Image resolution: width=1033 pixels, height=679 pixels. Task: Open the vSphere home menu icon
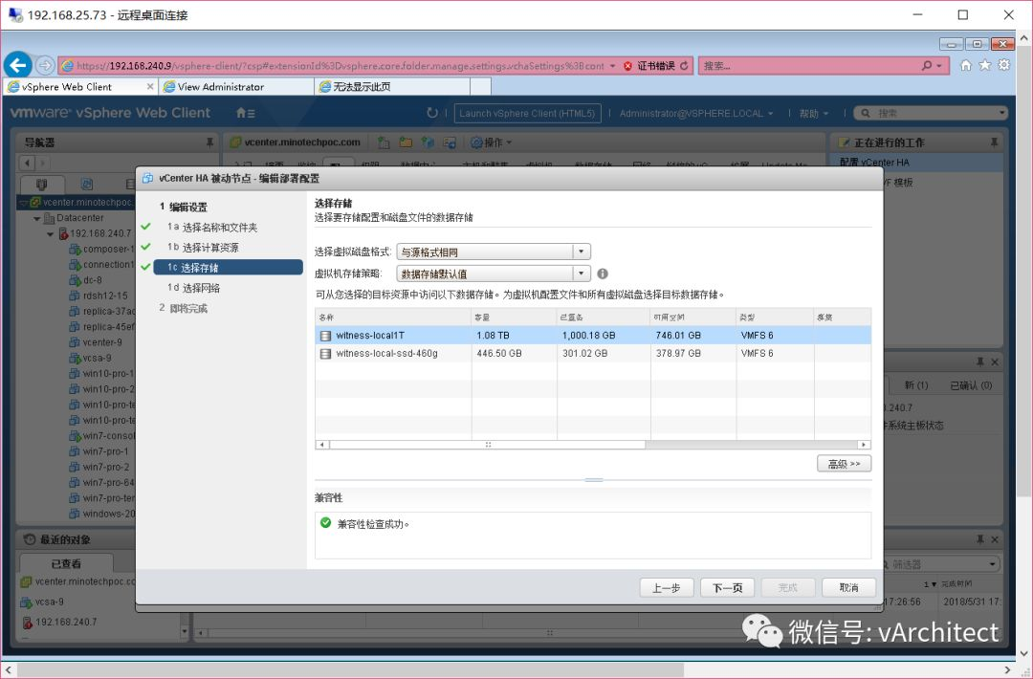pos(245,113)
